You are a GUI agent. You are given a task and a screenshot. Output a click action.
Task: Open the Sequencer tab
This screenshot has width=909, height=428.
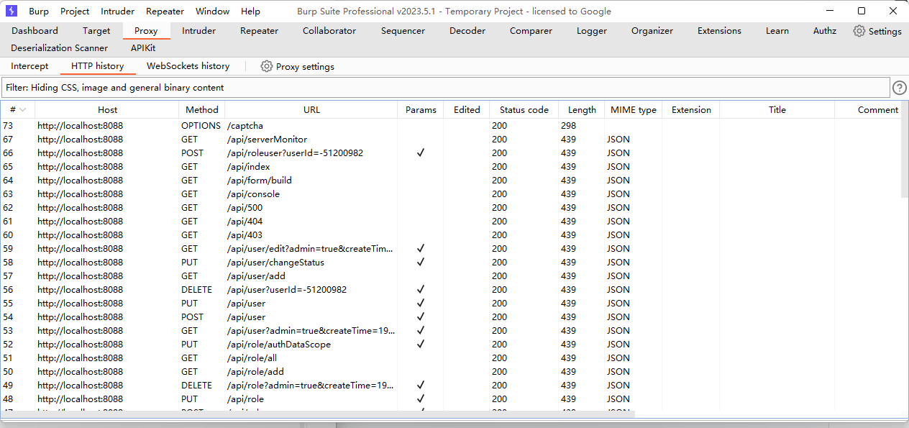click(403, 31)
